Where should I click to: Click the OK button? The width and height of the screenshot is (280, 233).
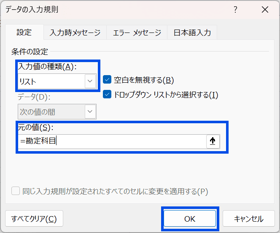(x=190, y=219)
